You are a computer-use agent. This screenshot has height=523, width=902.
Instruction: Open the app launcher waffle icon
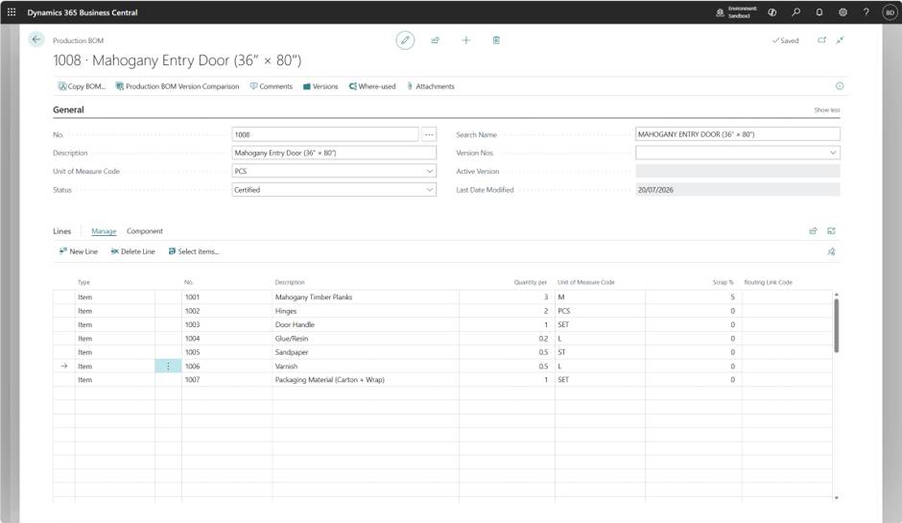[x=12, y=12]
